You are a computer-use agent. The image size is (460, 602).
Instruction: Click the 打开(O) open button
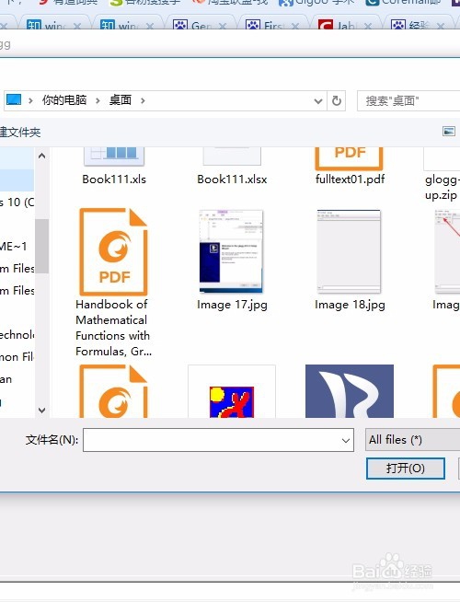click(x=406, y=469)
